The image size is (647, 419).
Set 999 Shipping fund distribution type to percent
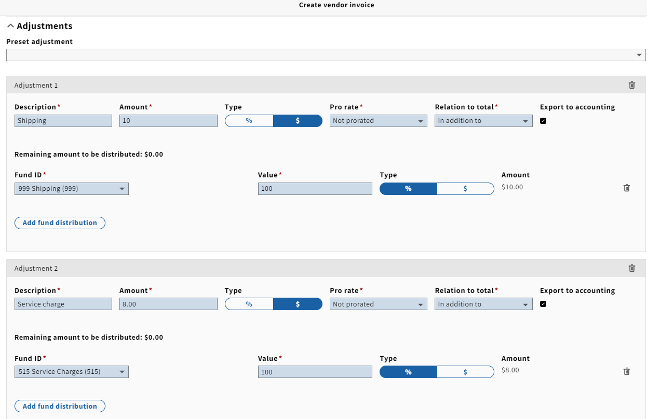click(408, 189)
